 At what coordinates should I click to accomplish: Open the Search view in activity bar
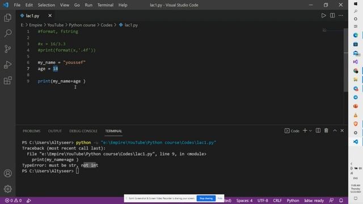[7, 33]
